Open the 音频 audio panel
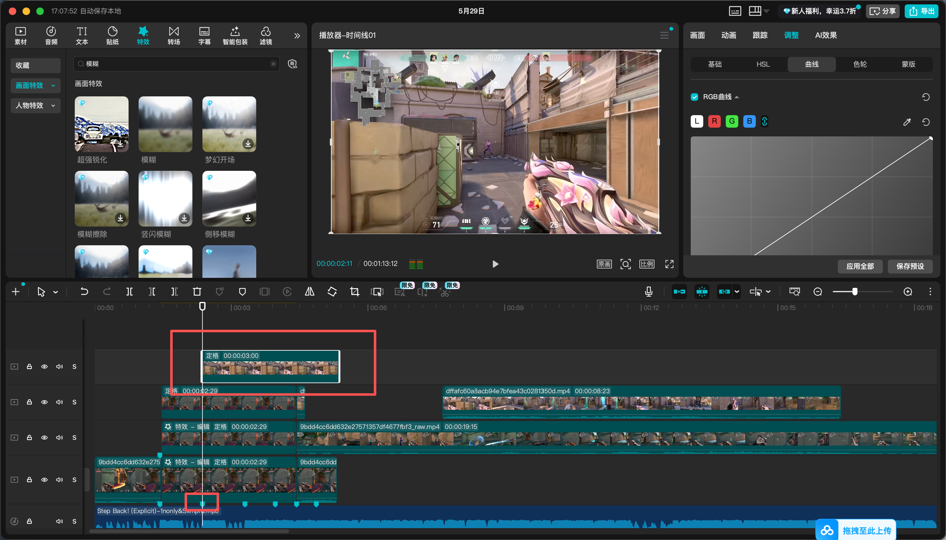Viewport: 946px width, 540px height. click(x=51, y=36)
